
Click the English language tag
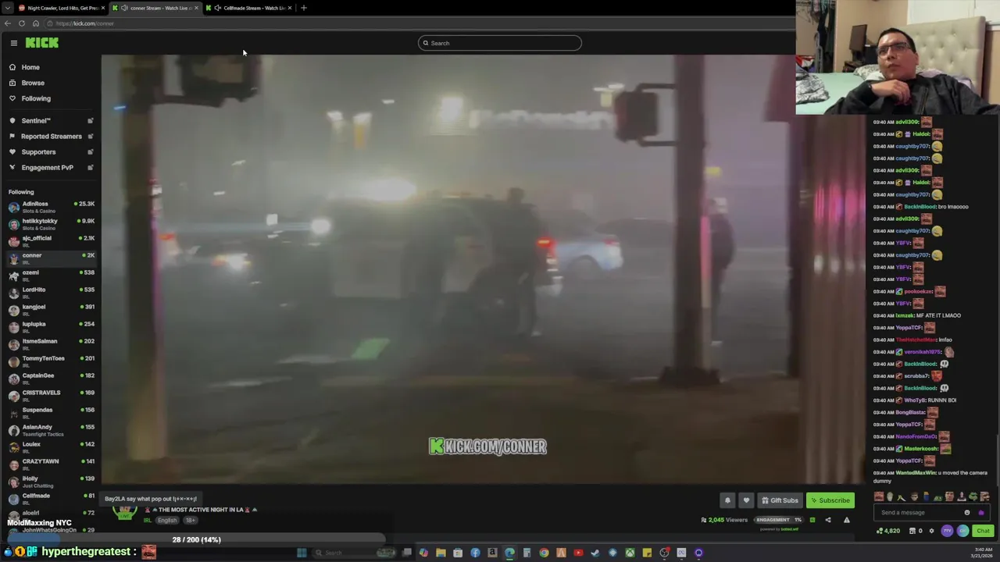coord(167,521)
